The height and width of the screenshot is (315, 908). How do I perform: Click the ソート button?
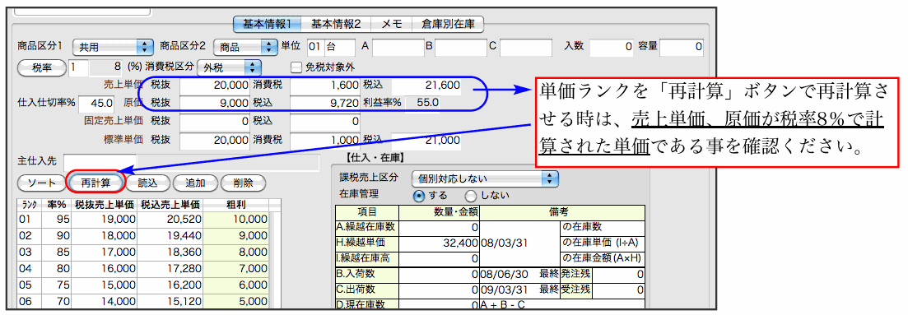(42, 183)
